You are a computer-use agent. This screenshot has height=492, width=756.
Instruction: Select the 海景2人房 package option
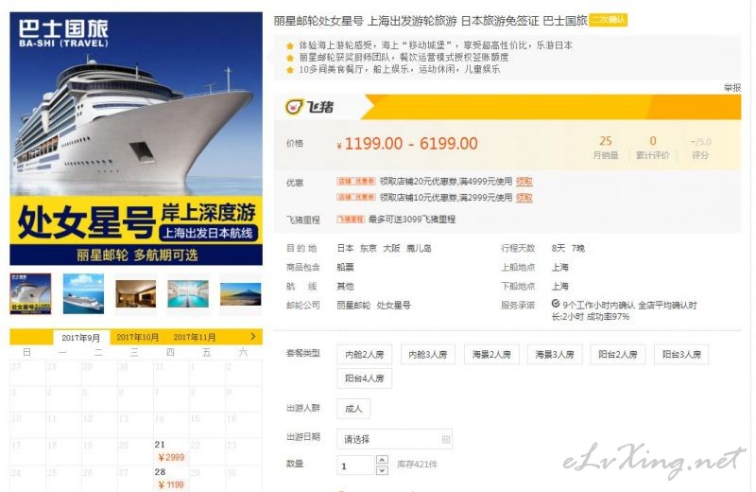click(491, 355)
